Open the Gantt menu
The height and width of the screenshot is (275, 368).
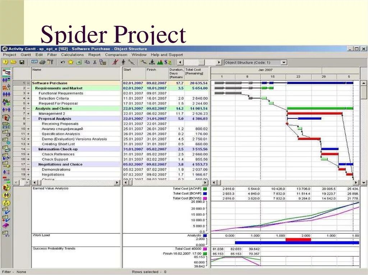tap(26, 55)
